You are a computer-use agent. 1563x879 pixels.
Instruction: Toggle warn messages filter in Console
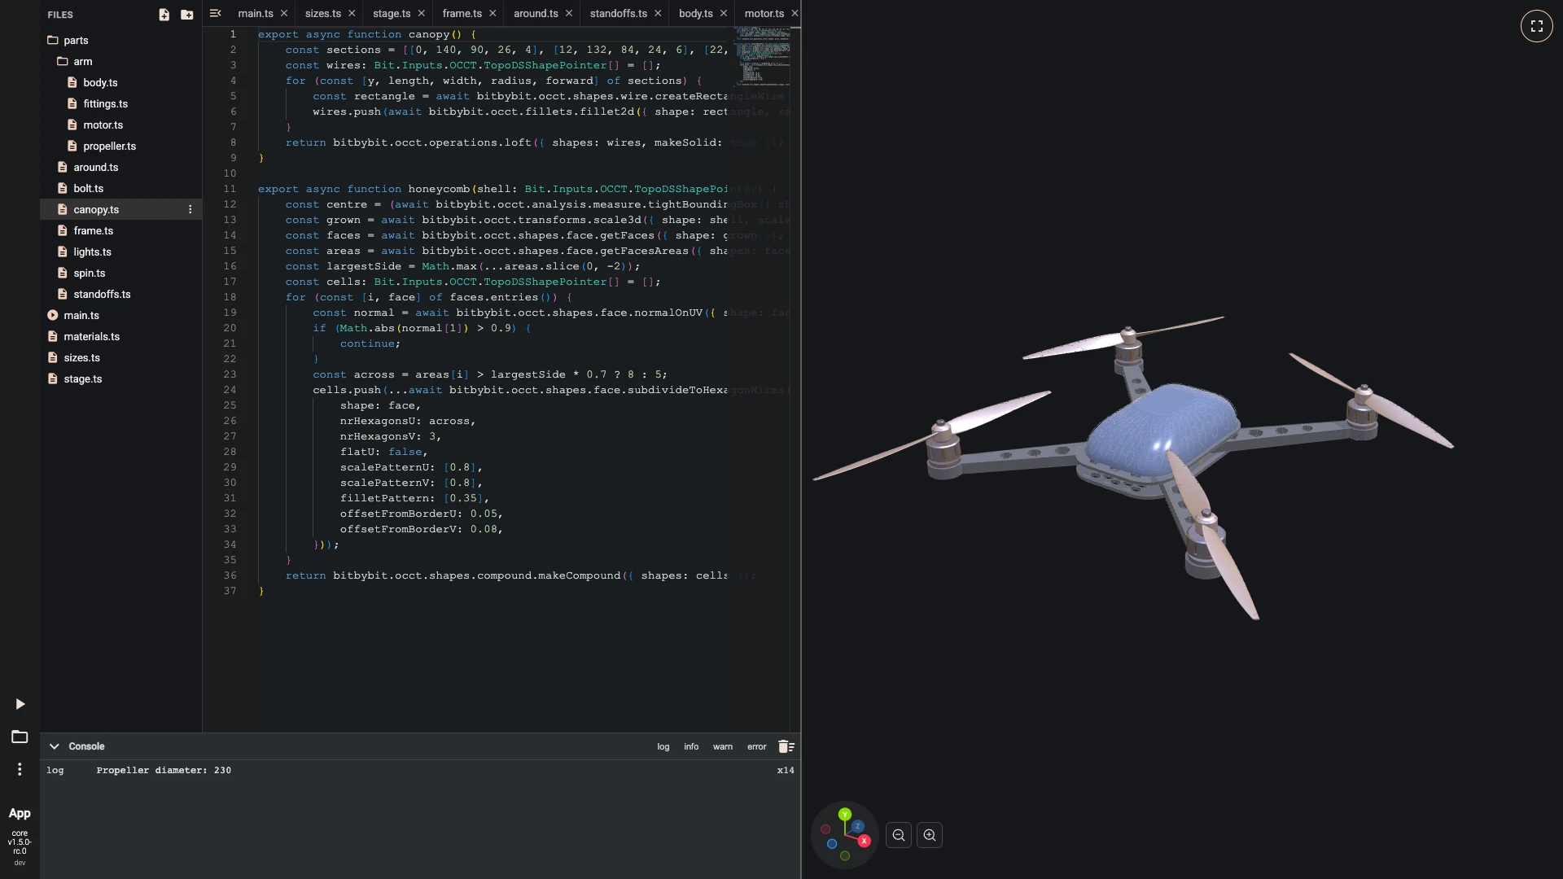[723, 746]
